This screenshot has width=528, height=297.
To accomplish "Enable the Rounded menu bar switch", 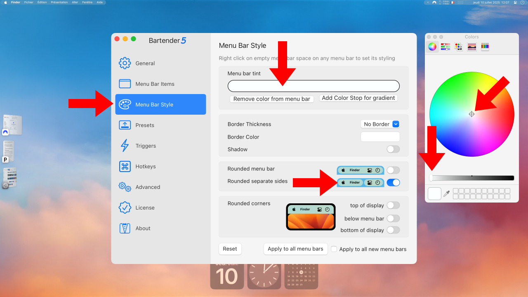I will click(393, 170).
